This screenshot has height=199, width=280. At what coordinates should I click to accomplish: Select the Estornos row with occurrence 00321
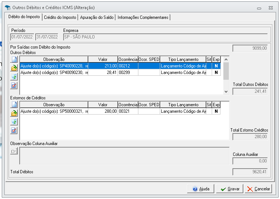[120, 111]
